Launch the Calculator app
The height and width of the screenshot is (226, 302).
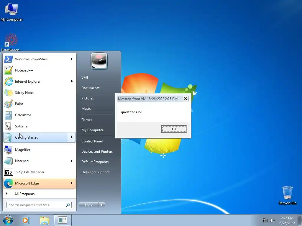[x=40, y=115]
